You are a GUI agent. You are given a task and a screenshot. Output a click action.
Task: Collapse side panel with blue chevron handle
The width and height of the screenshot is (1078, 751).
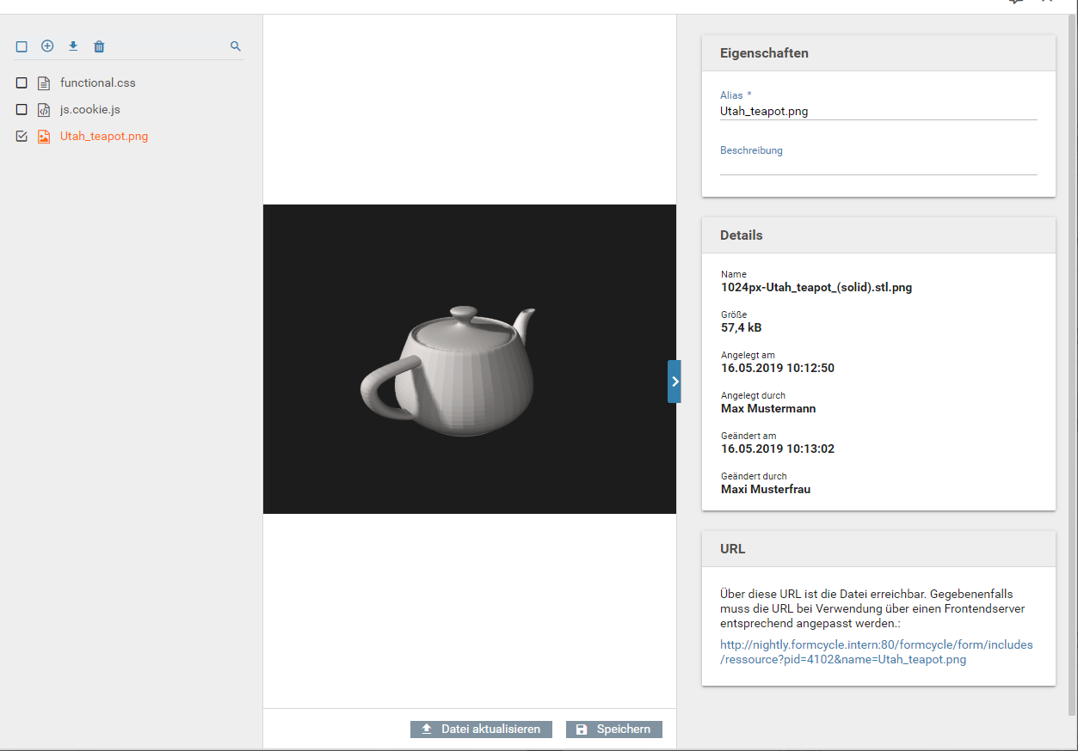(x=675, y=382)
